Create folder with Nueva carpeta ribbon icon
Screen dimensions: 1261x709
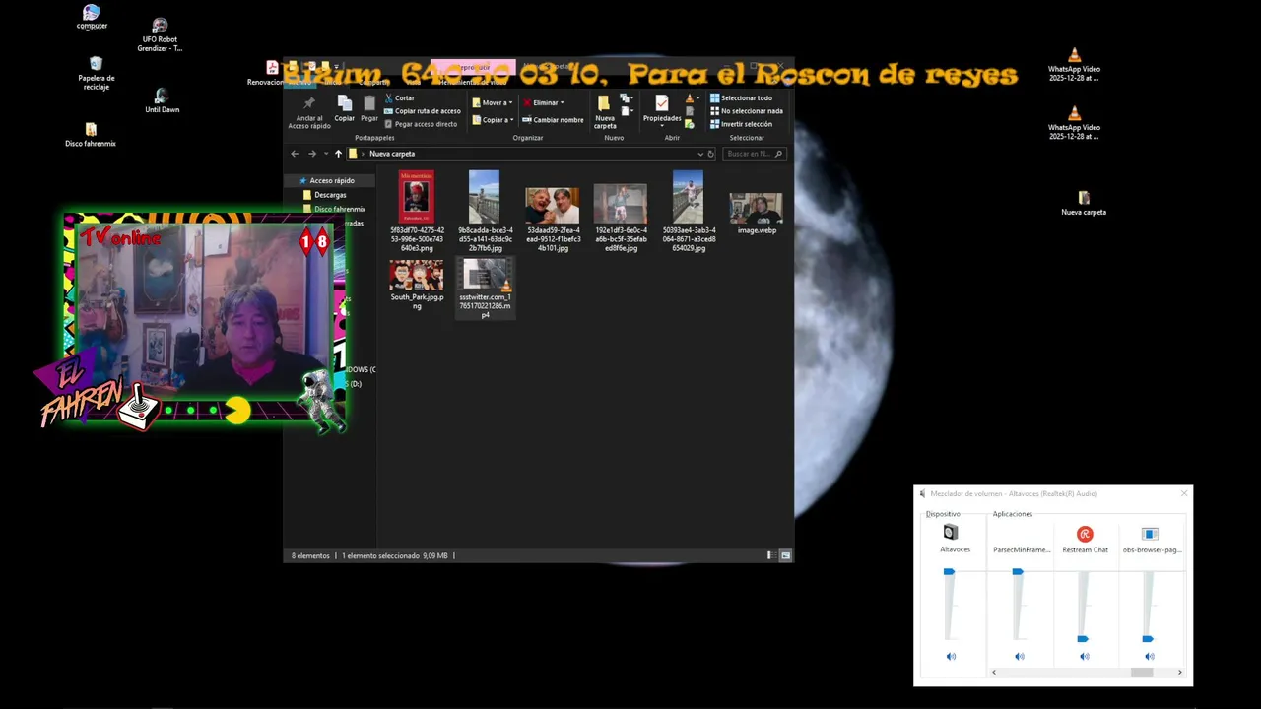604,103
